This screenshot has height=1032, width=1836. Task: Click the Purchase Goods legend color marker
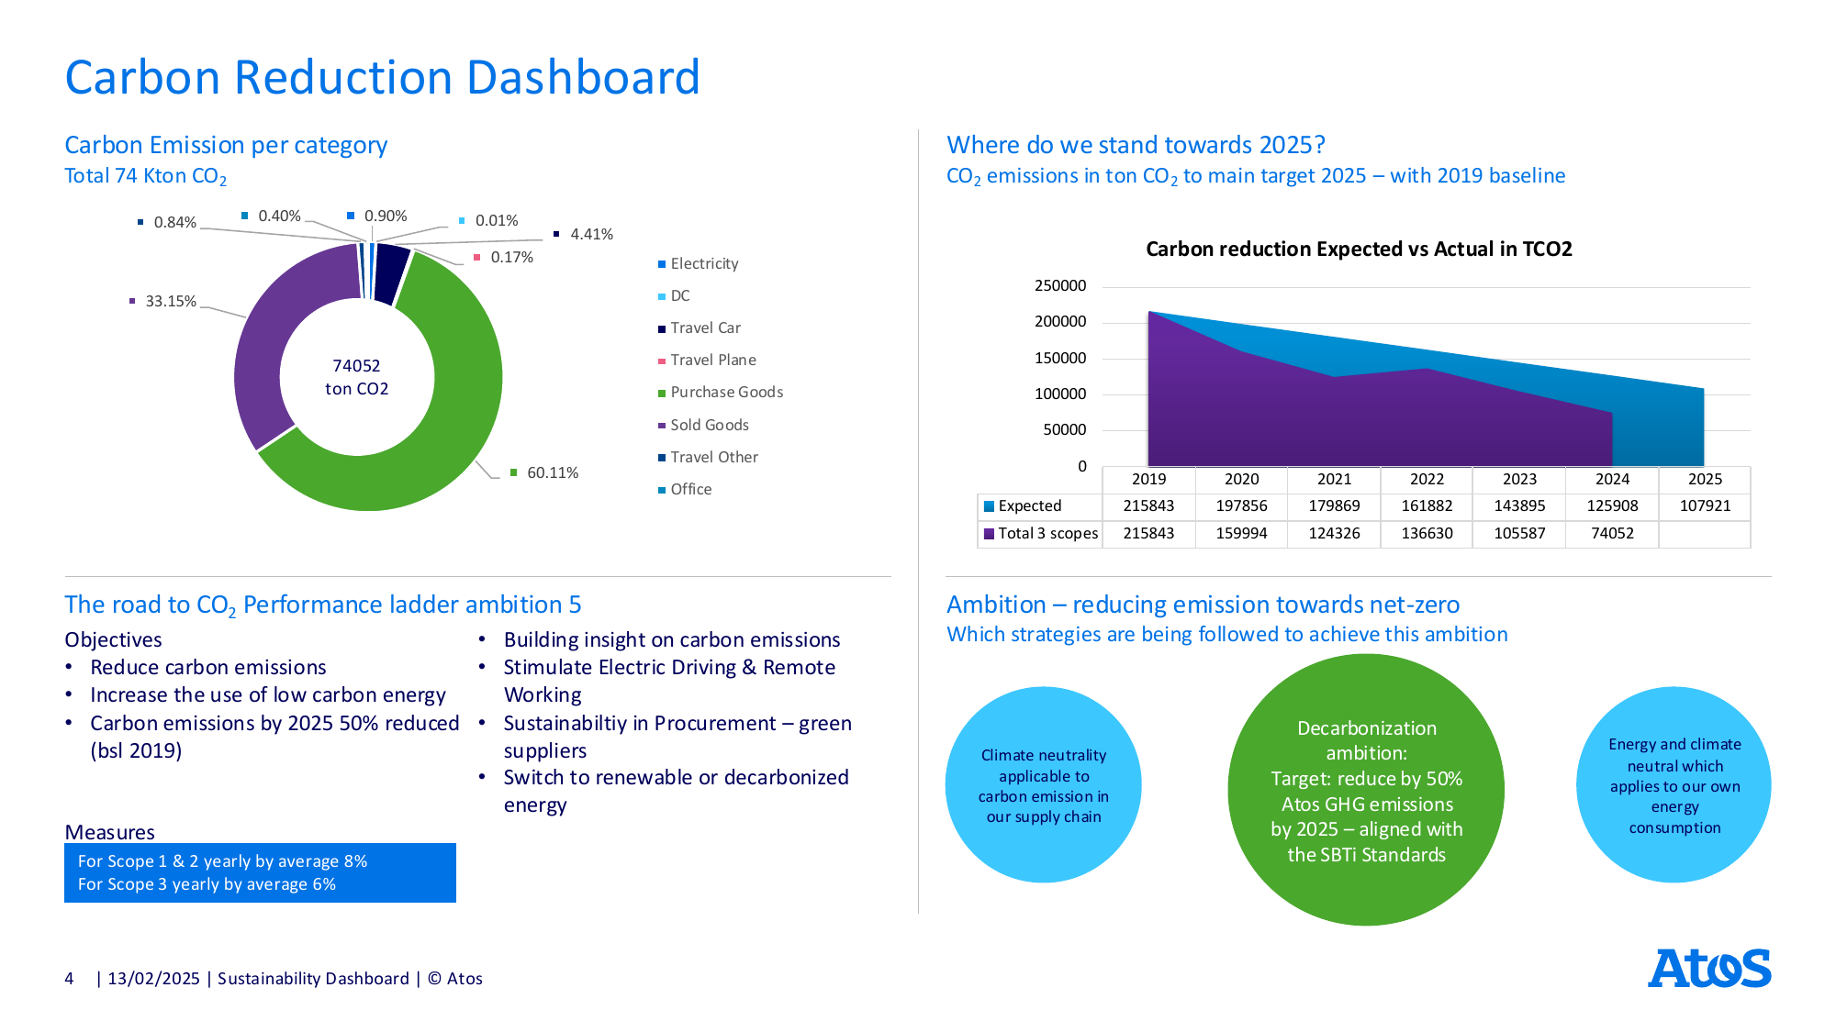pyautogui.click(x=662, y=393)
